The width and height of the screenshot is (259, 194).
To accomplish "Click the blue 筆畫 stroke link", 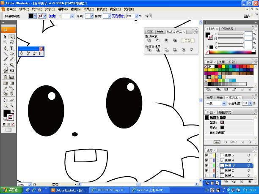I will [x=52, y=16].
